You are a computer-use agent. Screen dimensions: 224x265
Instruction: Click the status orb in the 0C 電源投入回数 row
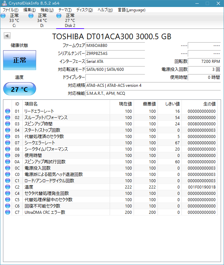(x=8, y=168)
